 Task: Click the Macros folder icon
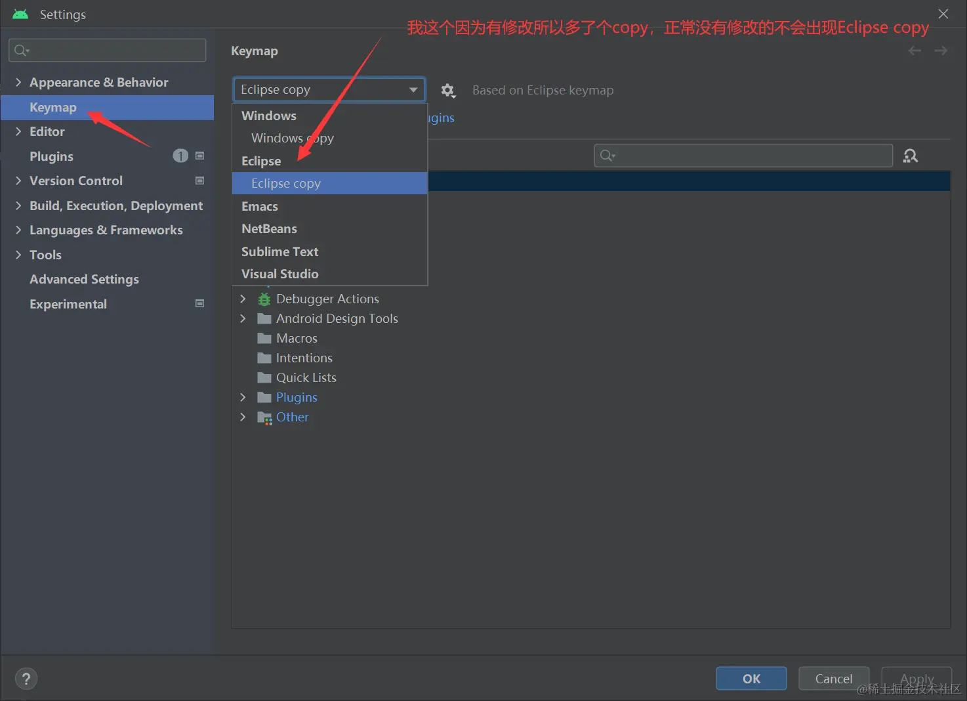coord(264,339)
